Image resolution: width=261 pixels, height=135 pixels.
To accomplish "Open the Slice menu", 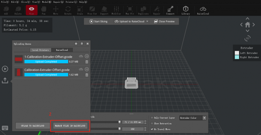I will pos(25,2).
